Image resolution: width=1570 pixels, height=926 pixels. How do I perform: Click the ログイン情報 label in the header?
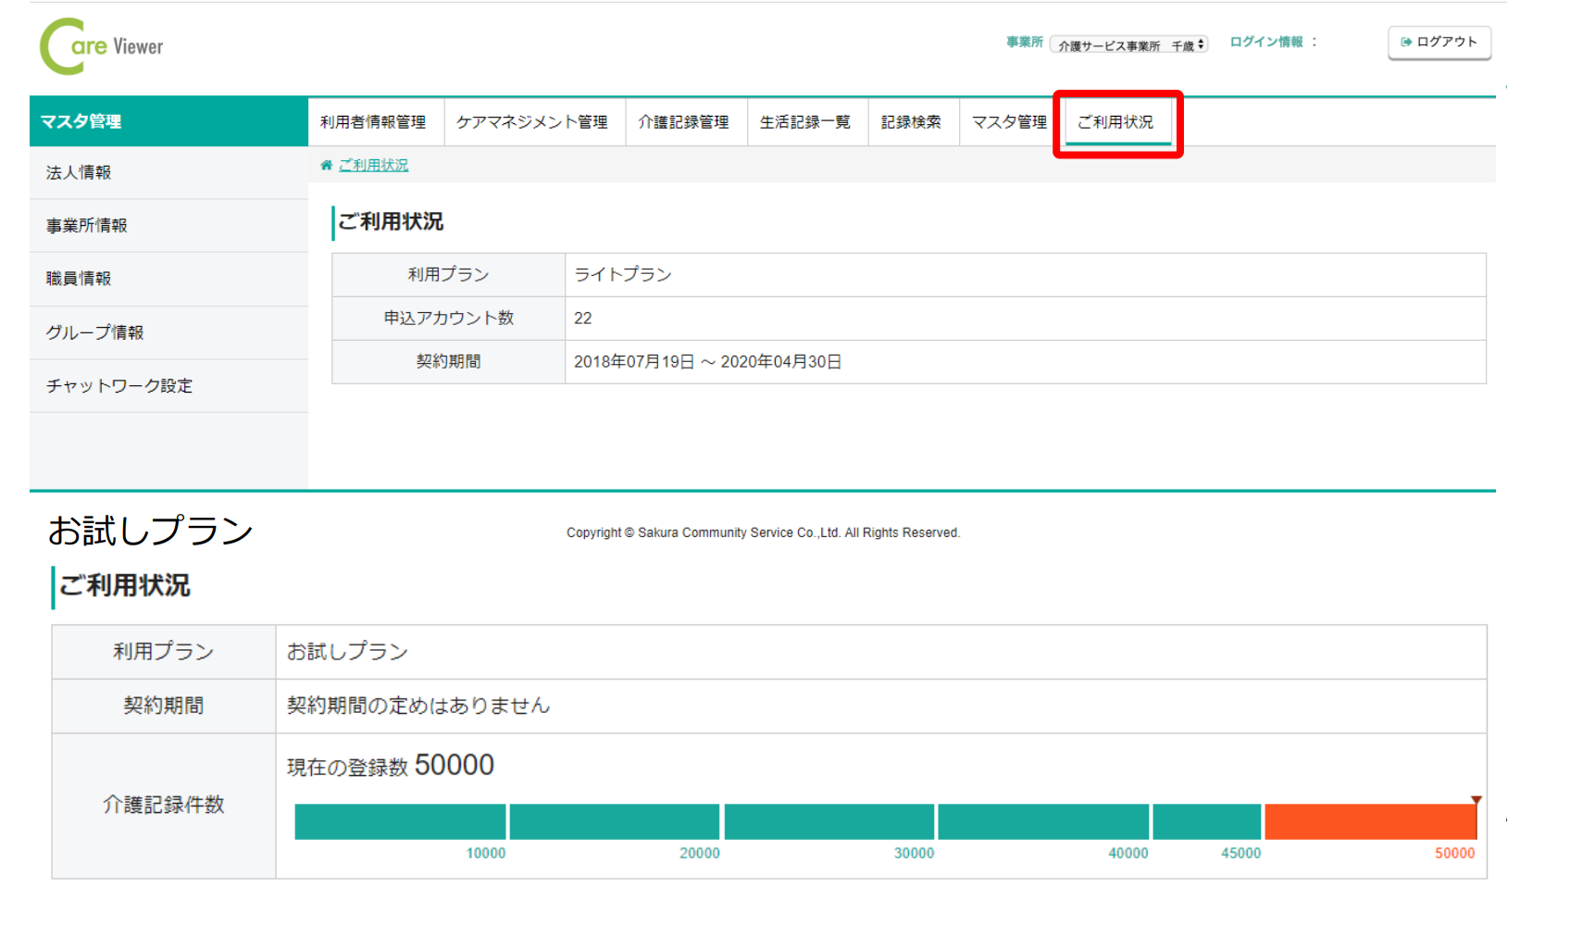1265,43
